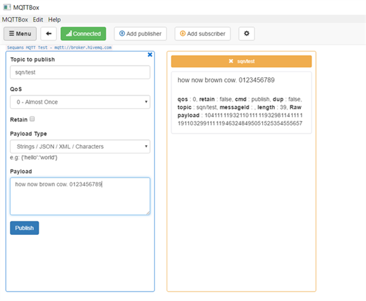Image resolution: width=366 pixels, height=301 pixels.
Task: Click the back arrow button
Action: point(48,34)
